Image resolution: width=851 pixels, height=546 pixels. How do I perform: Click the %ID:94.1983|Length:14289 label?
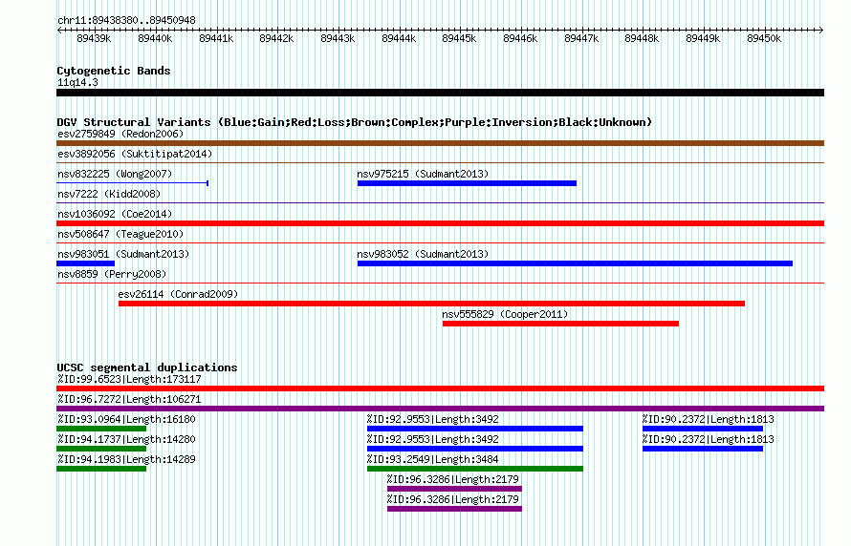click(x=126, y=459)
